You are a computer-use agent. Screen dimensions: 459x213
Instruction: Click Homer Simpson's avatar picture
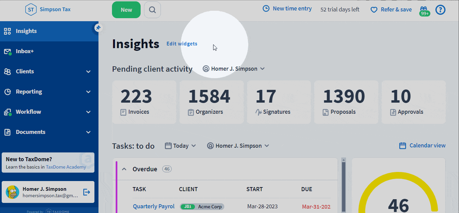click(12, 192)
